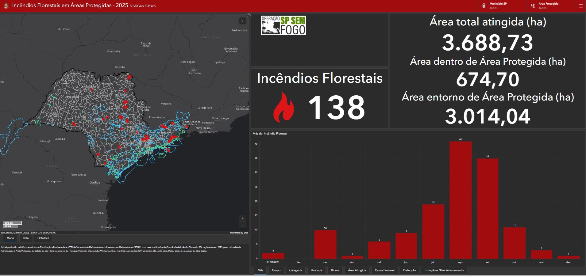Click the São Paulo coat of arms logo
The image size is (586, 277).
(x=6, y=6)
